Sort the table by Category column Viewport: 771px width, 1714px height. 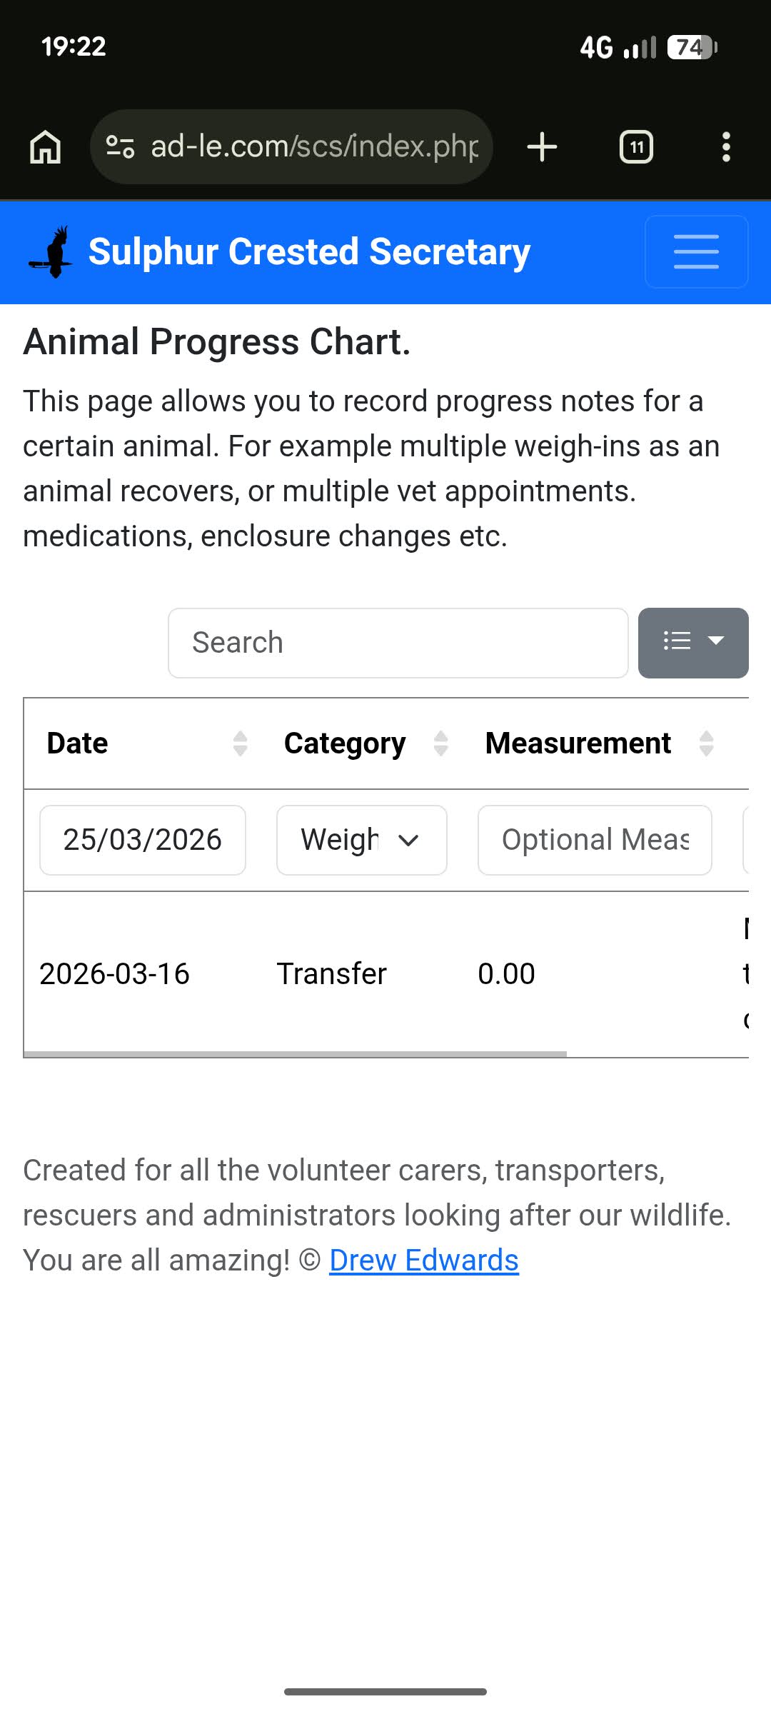[x=441, y=743]
